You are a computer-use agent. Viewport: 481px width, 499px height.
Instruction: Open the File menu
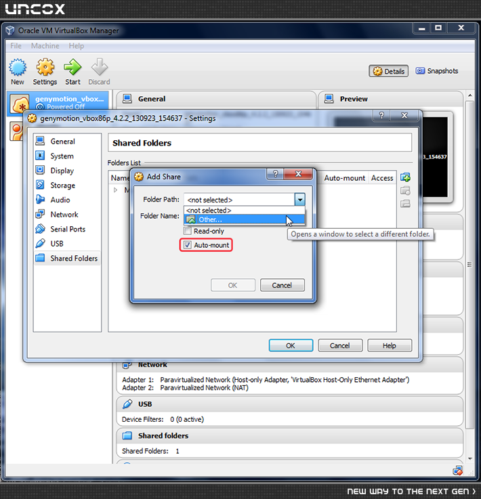[16, 46]
